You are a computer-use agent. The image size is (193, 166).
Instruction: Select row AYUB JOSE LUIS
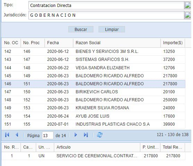click(x=93, y=116)
